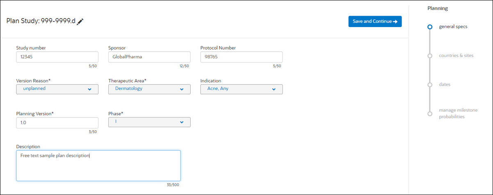Image resolution: width=493 pixels, height=195 pixels.
Task: Focus the Sponsor input field
Action: (x=149, y=57)
